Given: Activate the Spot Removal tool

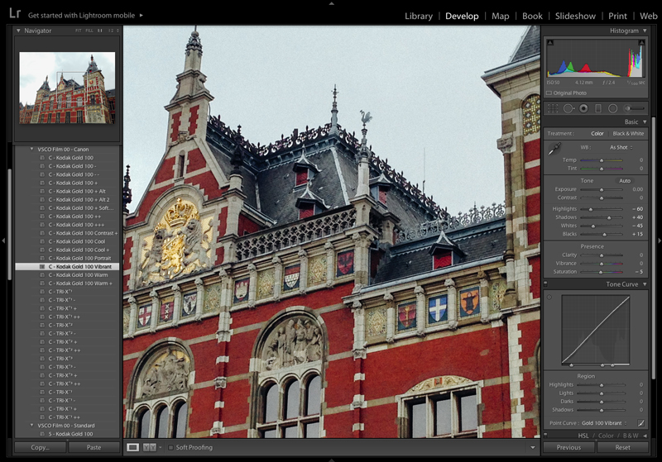Looking at the screenshot, I should (x=568, y=108).
